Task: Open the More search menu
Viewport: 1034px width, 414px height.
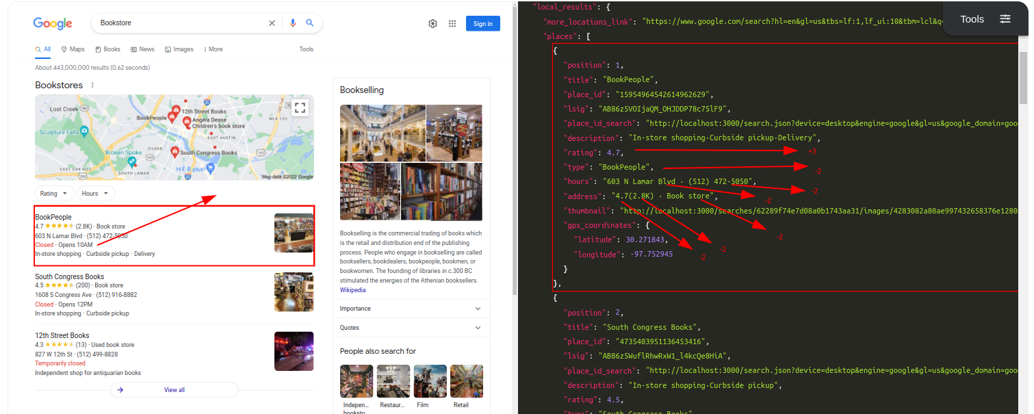Action: (x=214, y=49)
